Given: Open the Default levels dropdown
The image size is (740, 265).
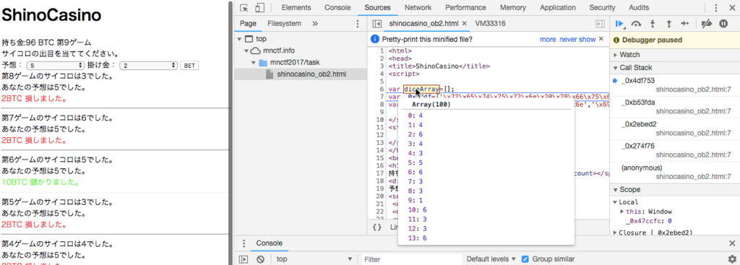Looking at the screenshot, I should tap(491, 259).
